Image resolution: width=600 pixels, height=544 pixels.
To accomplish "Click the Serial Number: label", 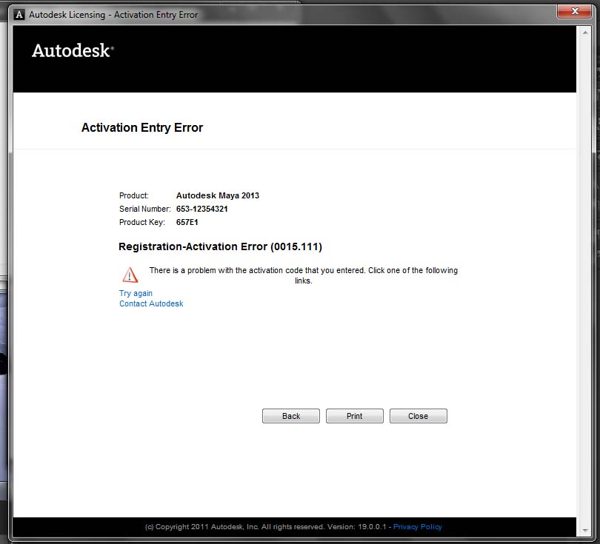I will (145, 209).
